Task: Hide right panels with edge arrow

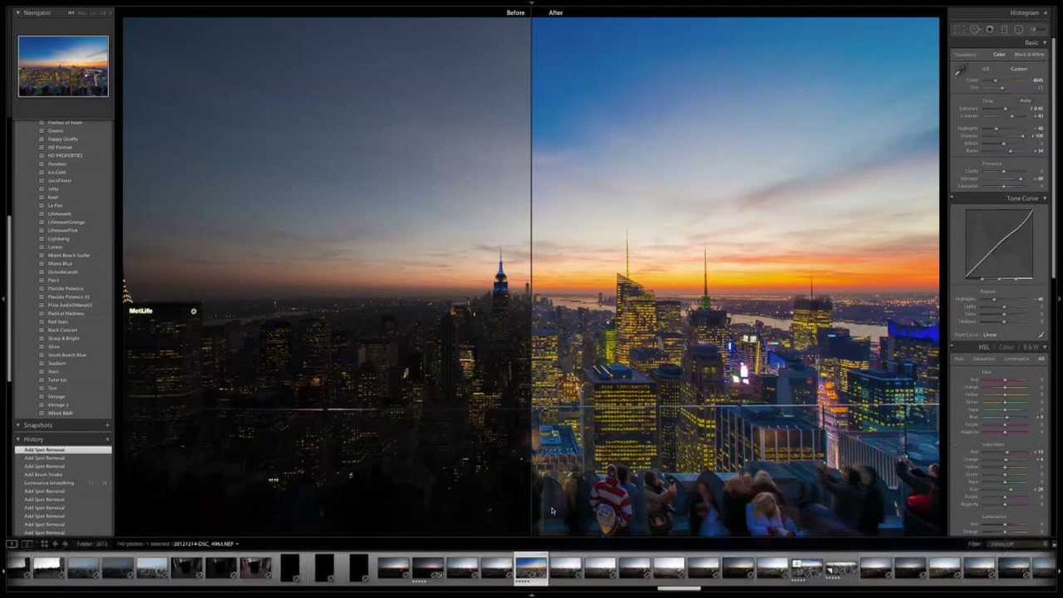Action: 1059,299
